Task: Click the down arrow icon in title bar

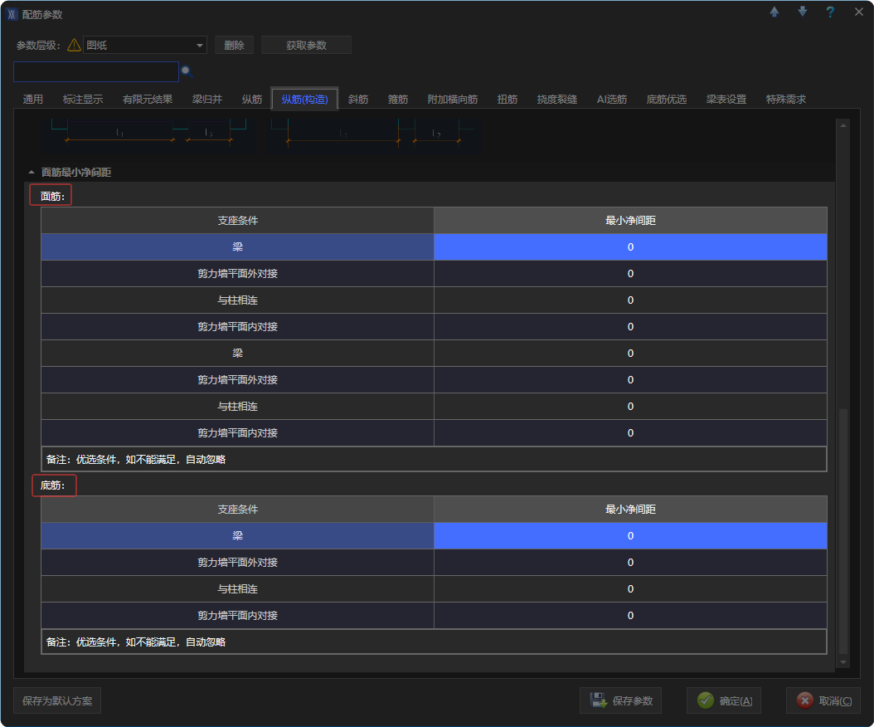Action: coord(802,12)
